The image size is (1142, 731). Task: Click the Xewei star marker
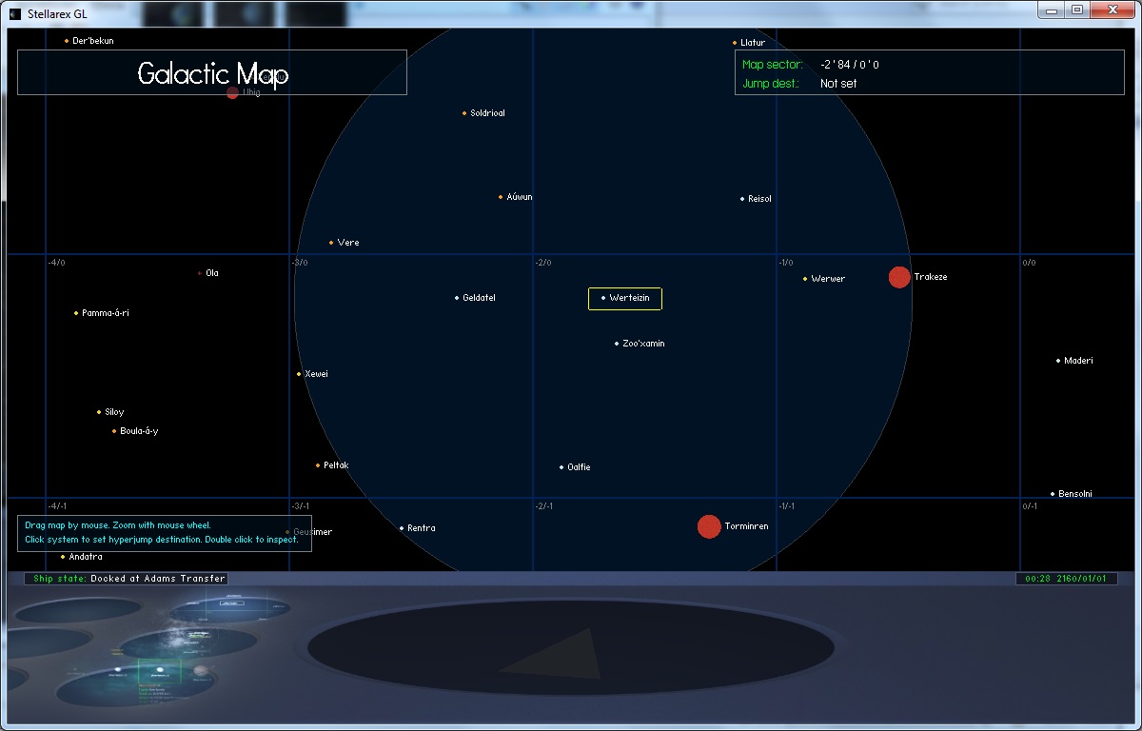tap(299, 374)
